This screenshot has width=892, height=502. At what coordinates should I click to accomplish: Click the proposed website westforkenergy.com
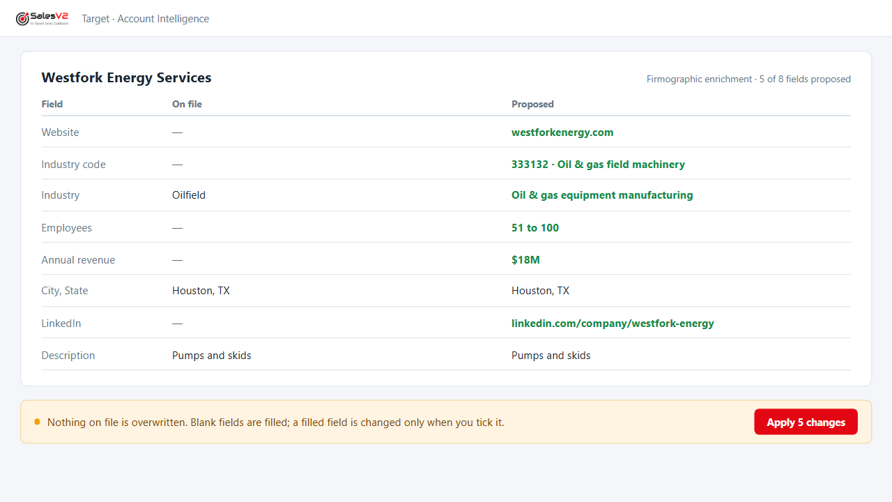click(562, 132)
